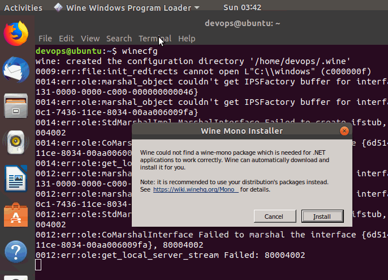Viewport: 388px width, 280px height.
Task: Open LibreOffice Writer from the dock
Action: click(x=16, y=179)
